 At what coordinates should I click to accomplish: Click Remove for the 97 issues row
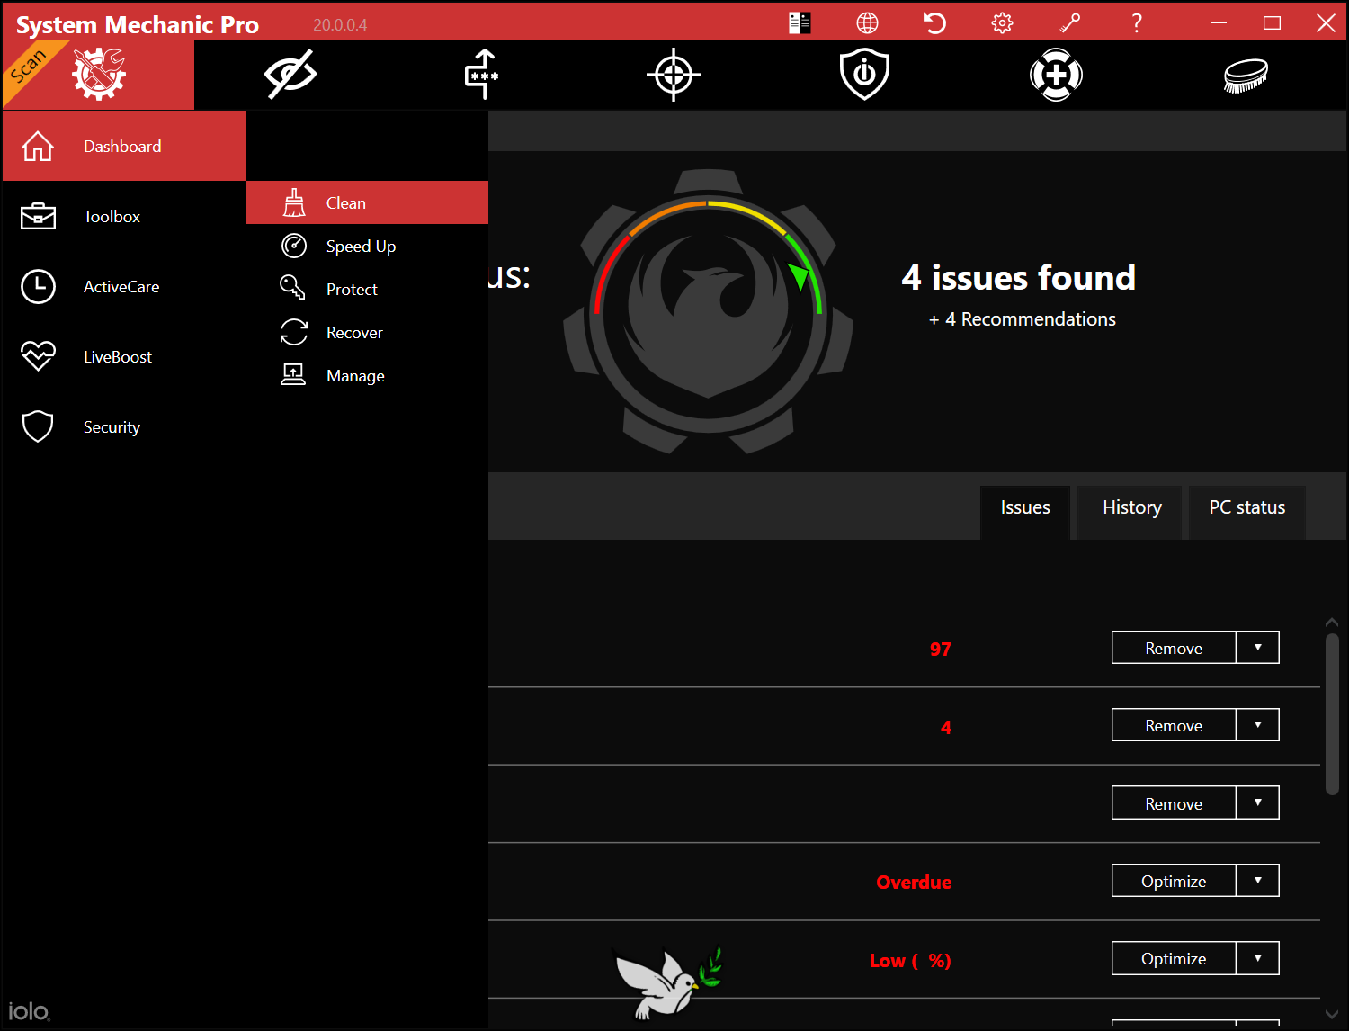coord(1174,648)
